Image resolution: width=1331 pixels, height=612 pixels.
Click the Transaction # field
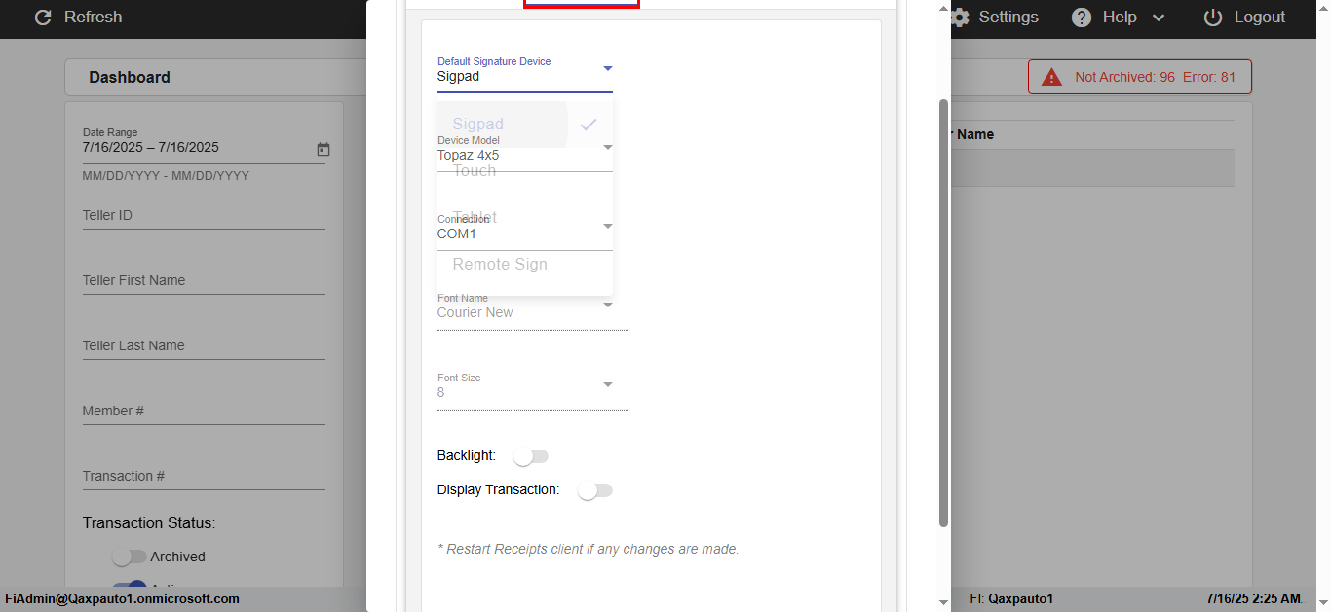coord(204,476)
